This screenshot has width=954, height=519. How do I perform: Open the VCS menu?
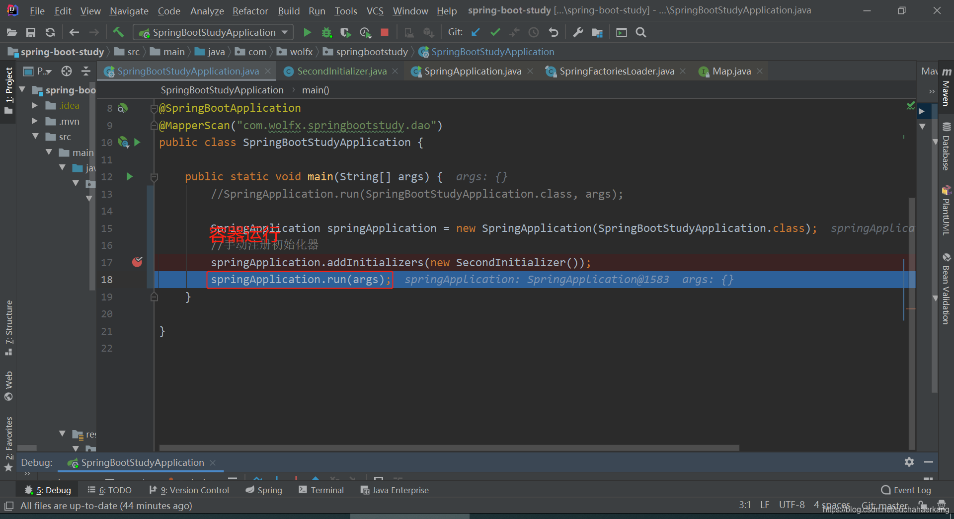(375, 10)
